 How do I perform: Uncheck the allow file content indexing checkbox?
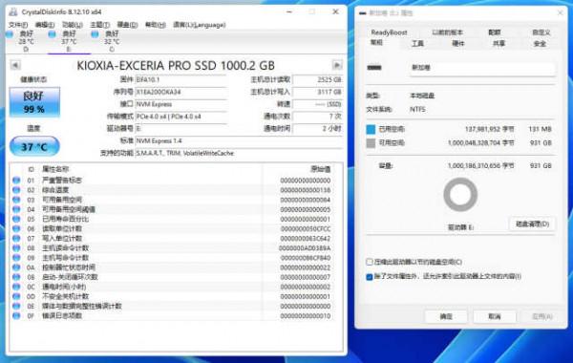370,276
